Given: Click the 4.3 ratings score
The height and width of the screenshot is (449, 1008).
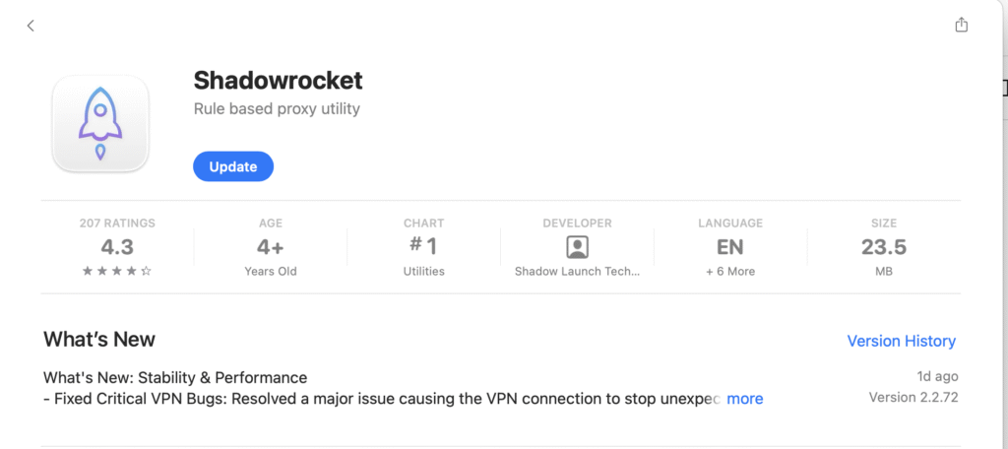Looking at the screenshot, I should 117,247.
